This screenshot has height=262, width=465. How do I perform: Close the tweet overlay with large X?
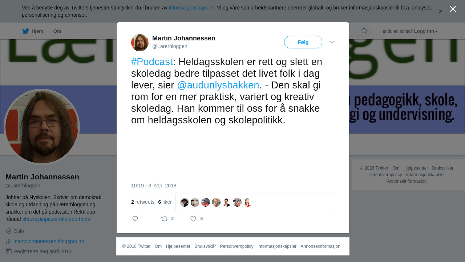tap(453, 9)
